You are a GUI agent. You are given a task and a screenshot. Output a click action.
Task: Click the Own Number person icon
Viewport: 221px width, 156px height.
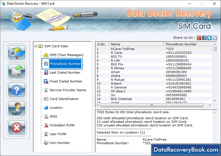46,143
